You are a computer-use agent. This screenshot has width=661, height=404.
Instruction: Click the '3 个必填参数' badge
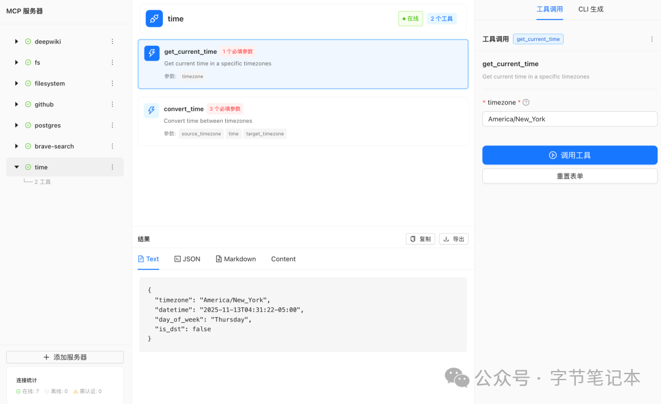point(225,109)
